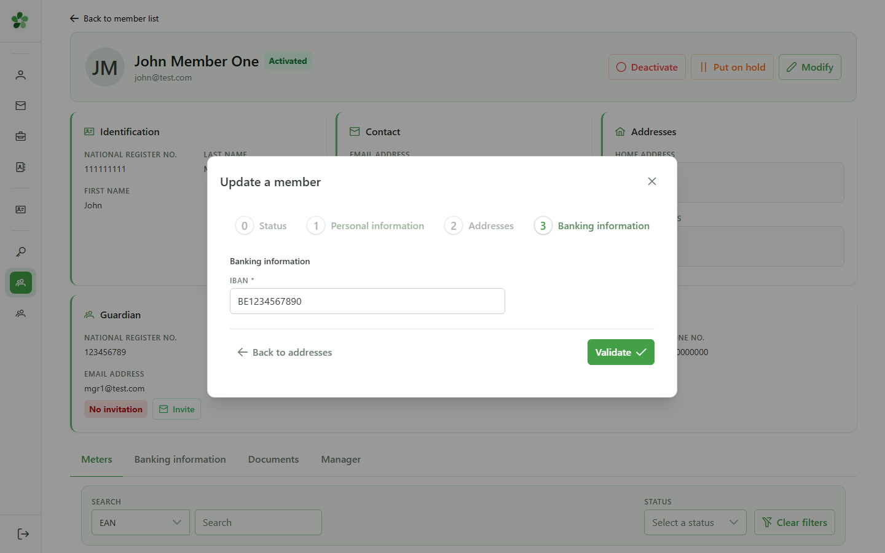The width and height of the screenshot is (885, 553).
Task: Open the EAN search type dropdown
Action: tap(141, 522)
